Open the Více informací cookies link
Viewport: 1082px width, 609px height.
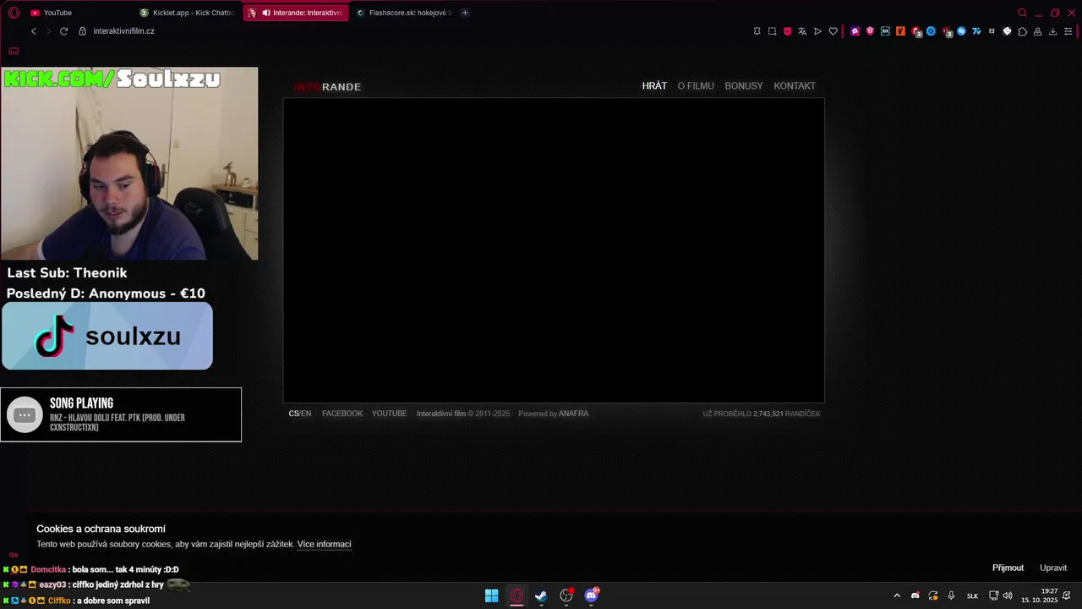(324, 544)
